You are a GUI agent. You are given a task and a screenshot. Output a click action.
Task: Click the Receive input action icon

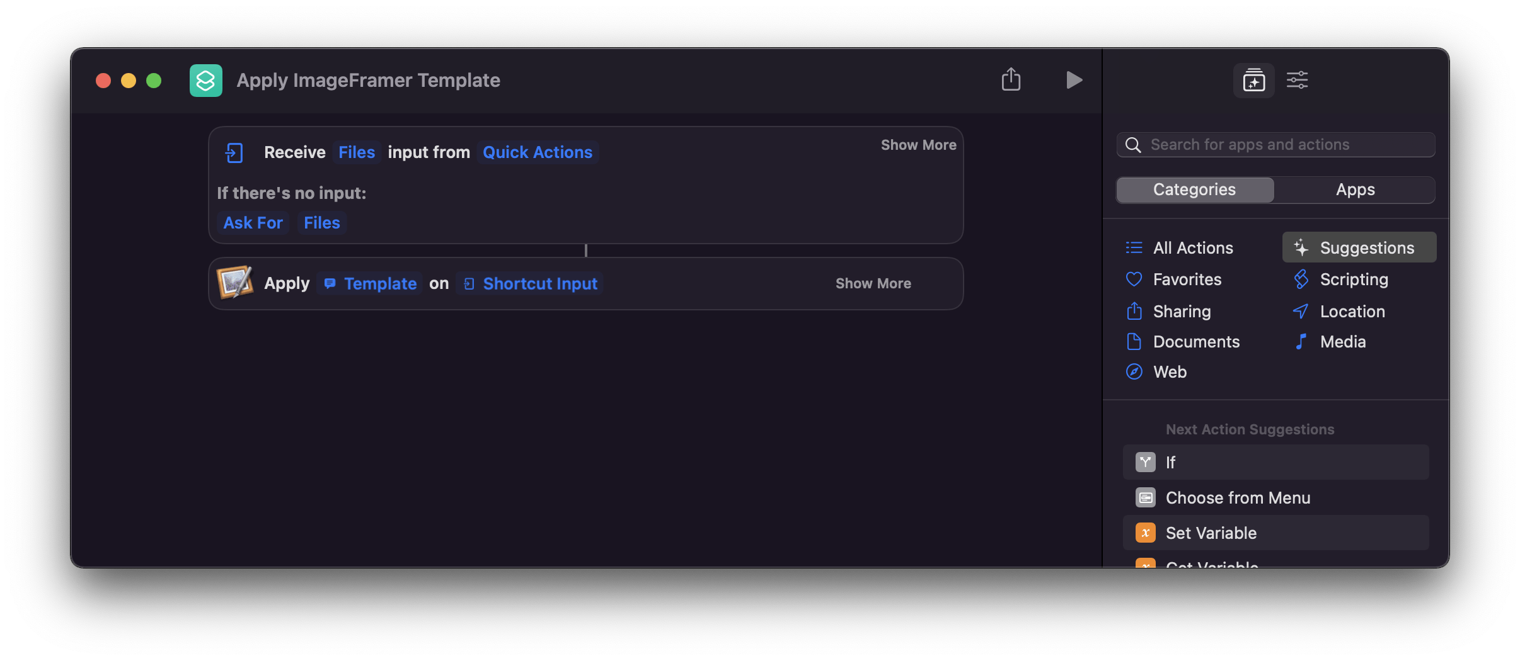point(234,152)
